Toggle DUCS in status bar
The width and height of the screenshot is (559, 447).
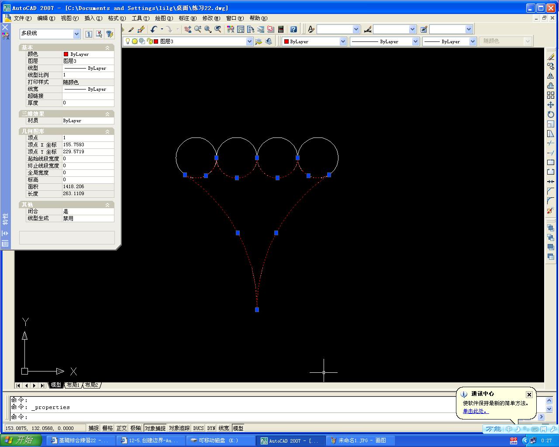click(198, 428)
